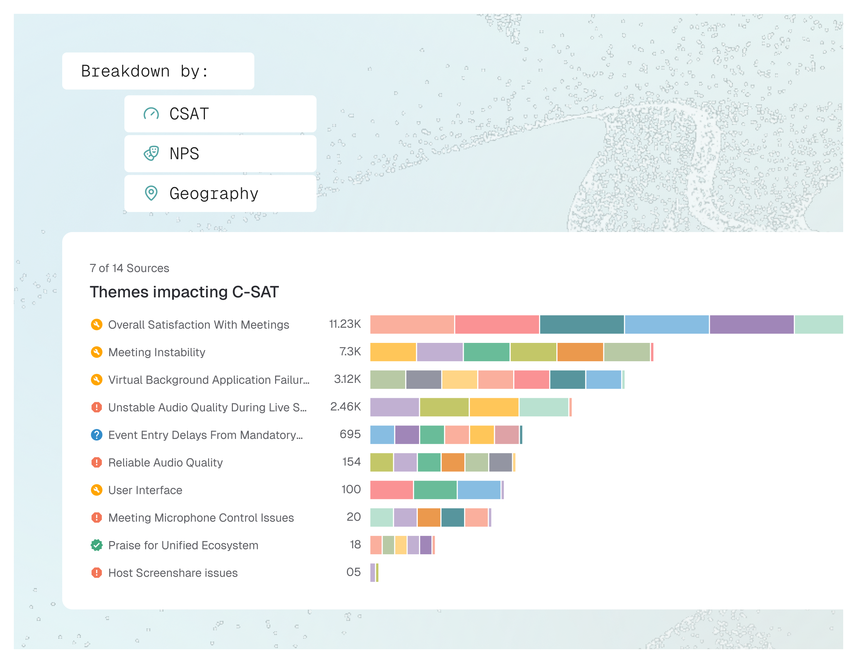The height and width of the screenshot is (663, 857).
Task: Click question mark icon beside Event Entry Delays
Action: coord(96,435)
